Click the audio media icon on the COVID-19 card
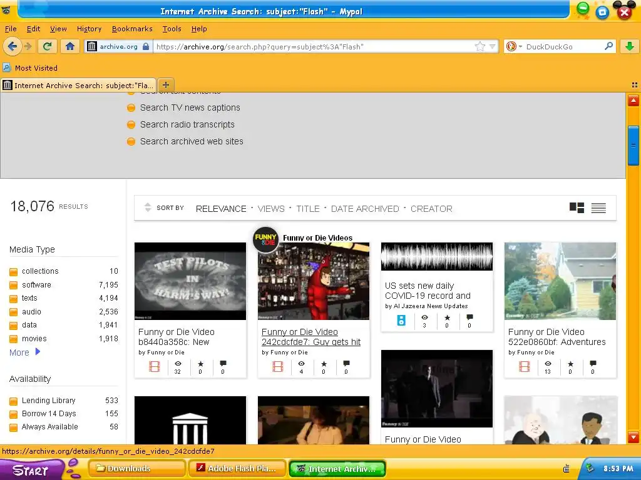This screenshot has width=641, height=480. [x=401, y=321]
